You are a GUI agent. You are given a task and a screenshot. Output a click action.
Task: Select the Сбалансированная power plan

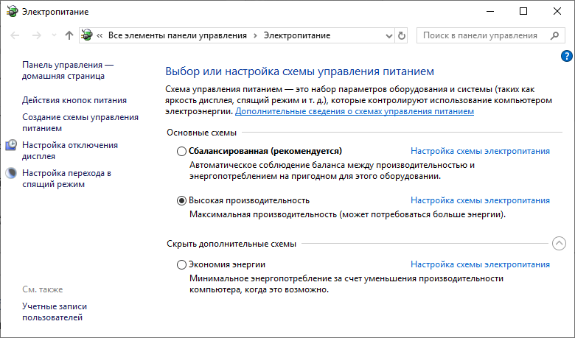coord(181,151)
